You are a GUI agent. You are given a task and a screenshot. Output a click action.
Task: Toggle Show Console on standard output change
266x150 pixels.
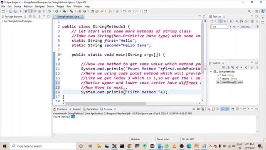coord(222,109)
